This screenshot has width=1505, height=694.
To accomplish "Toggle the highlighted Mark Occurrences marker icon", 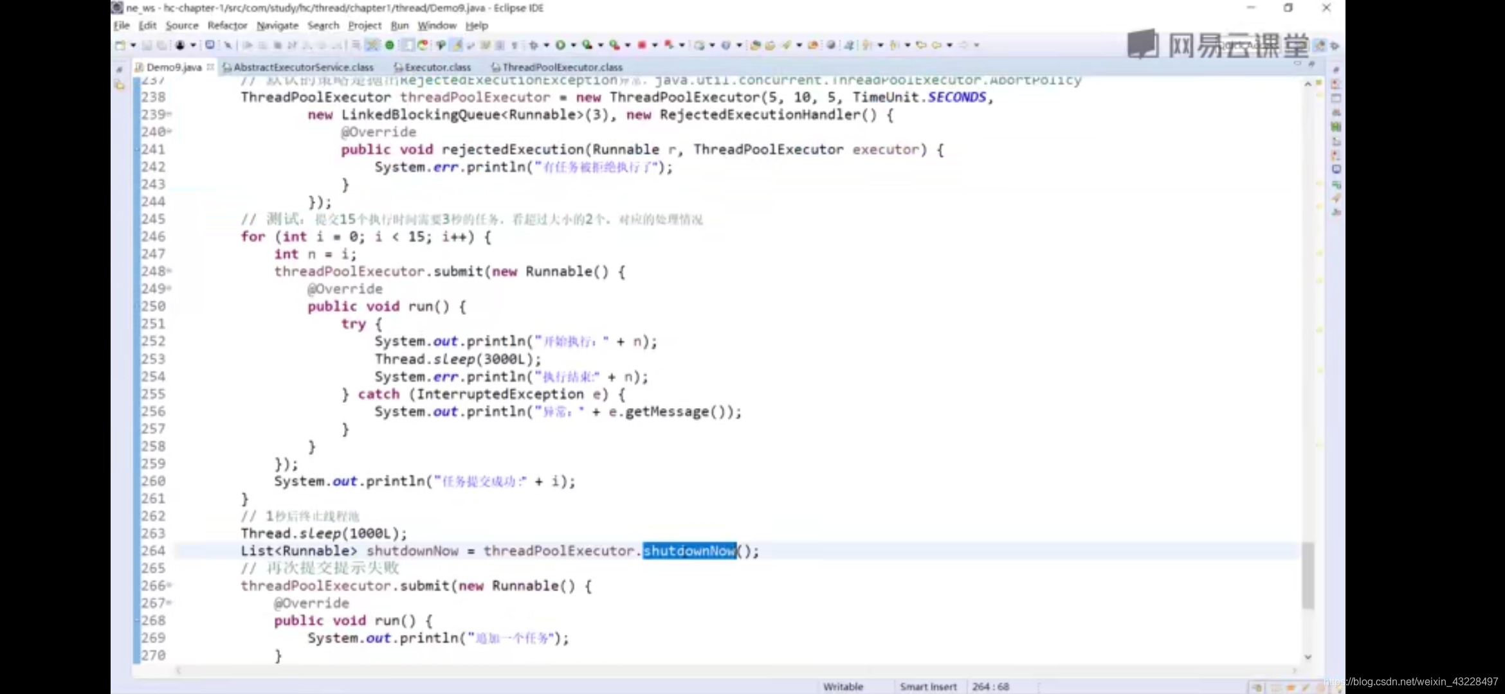I will pyautogui.click(x=457, y=45).
